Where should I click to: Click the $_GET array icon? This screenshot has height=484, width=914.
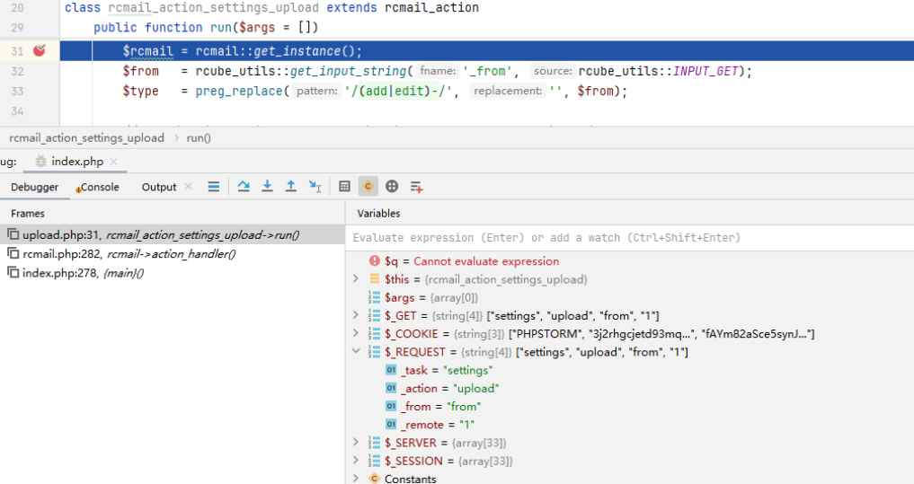pyautogui.click(x=374, y=316)
